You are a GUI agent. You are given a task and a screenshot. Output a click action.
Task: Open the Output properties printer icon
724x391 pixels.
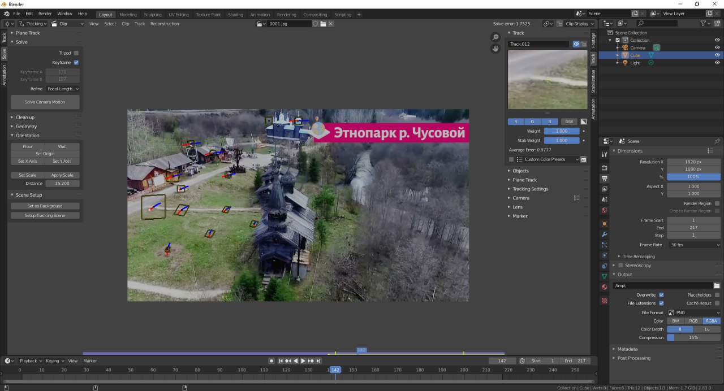point(604,179)
